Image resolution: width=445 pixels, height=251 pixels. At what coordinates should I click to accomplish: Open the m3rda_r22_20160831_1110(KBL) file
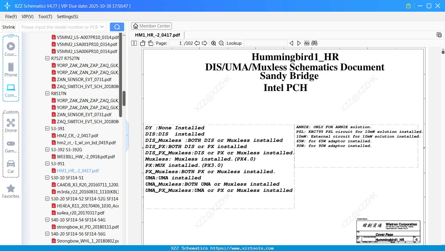pos(88,192)
